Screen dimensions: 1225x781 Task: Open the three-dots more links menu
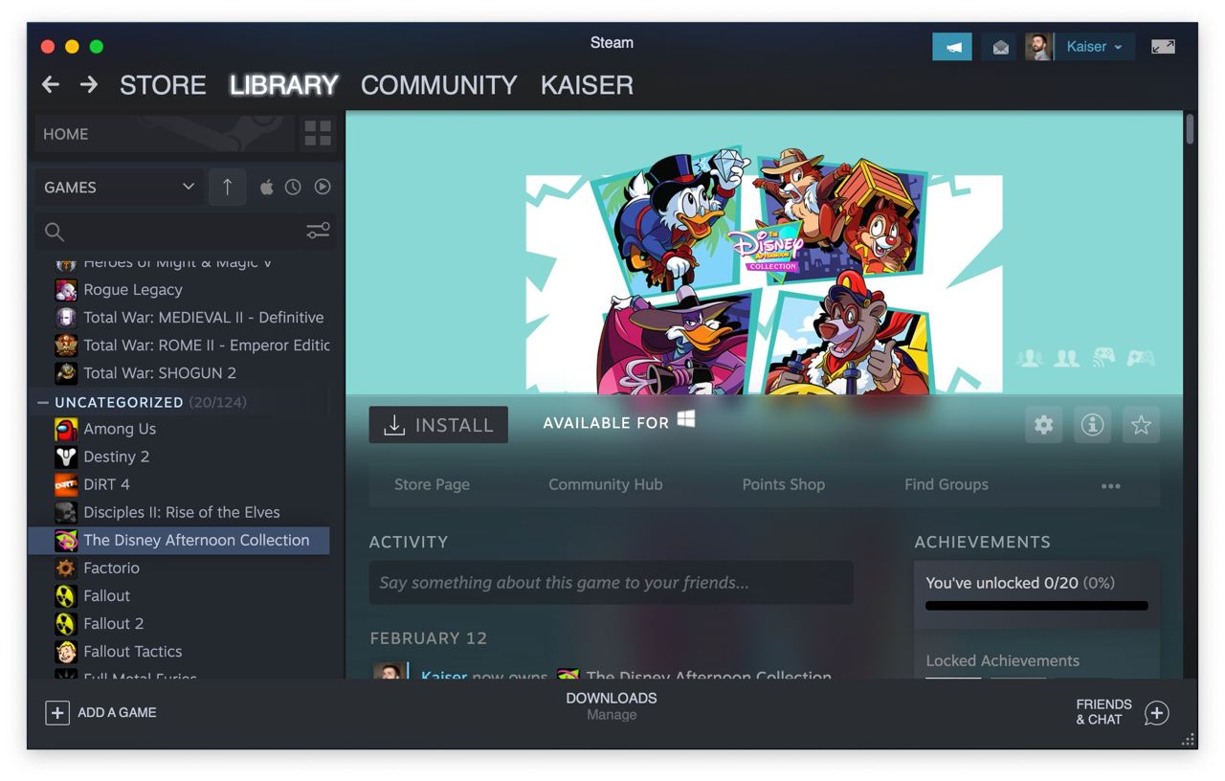coord(1110,486)
